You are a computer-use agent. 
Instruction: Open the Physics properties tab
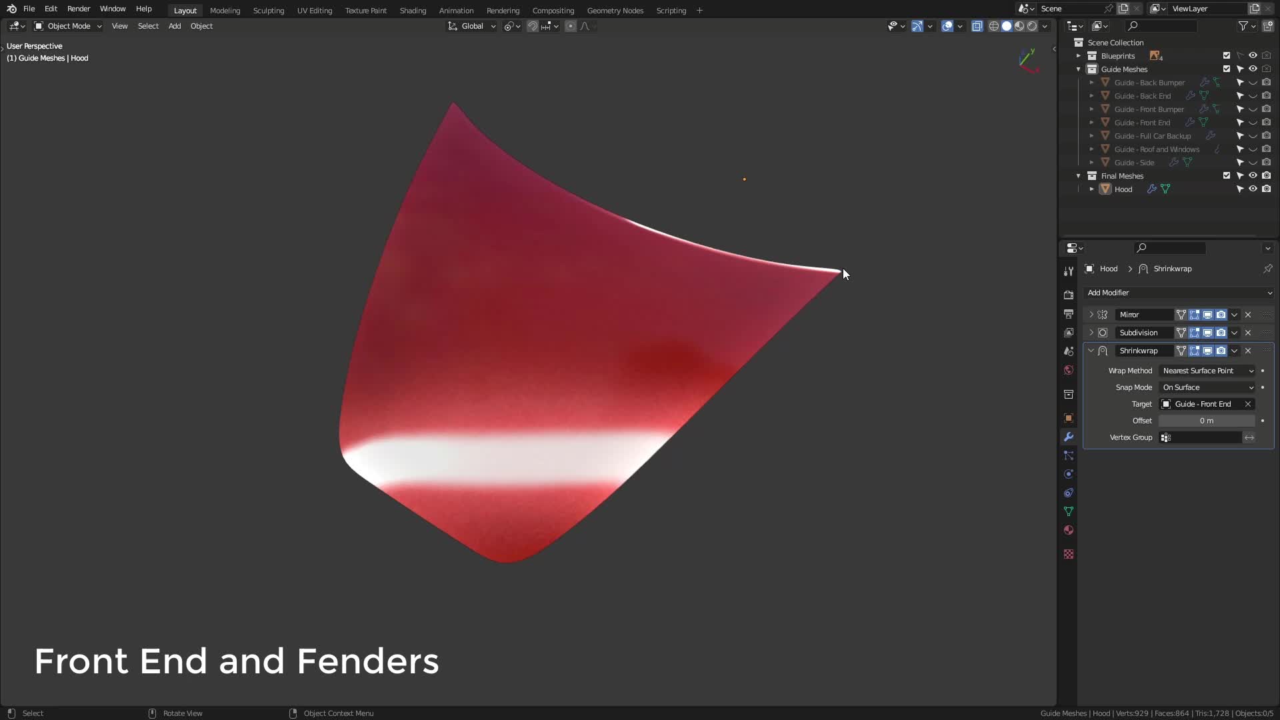click(x=1069, y=474)
